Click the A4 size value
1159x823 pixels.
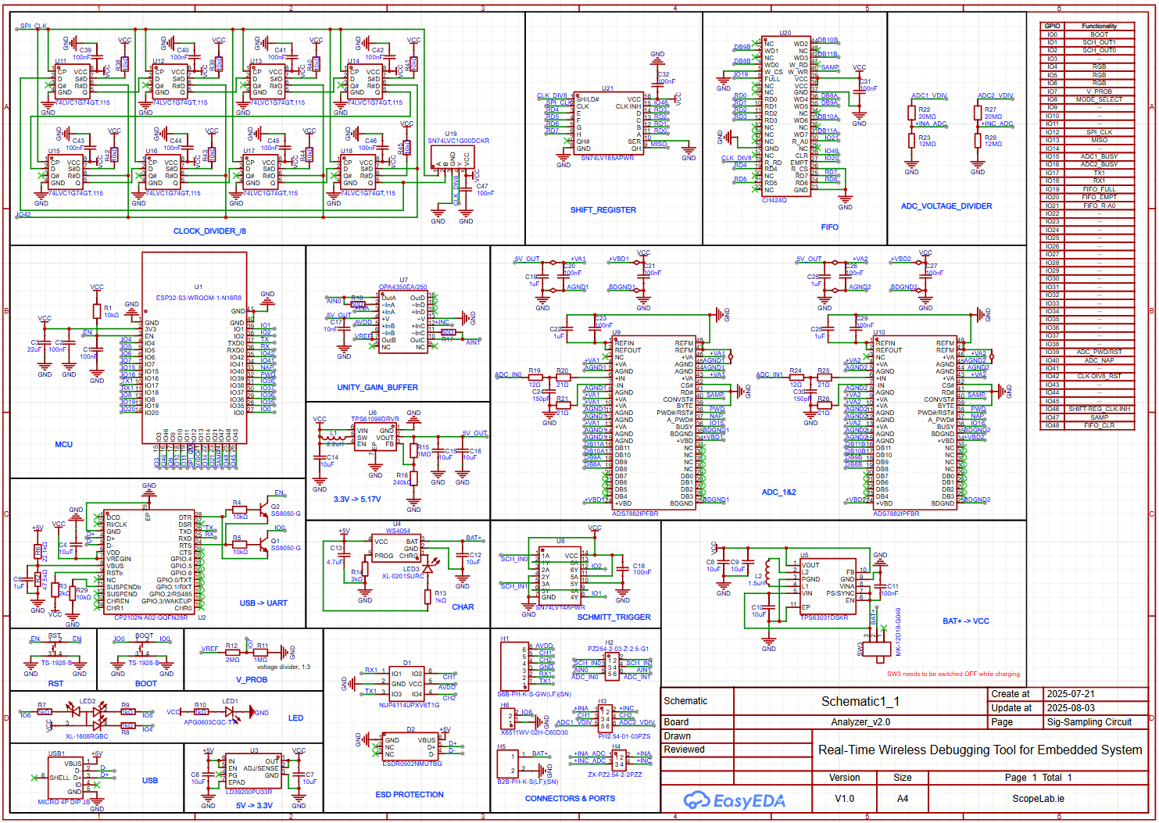tap(903, 800)
